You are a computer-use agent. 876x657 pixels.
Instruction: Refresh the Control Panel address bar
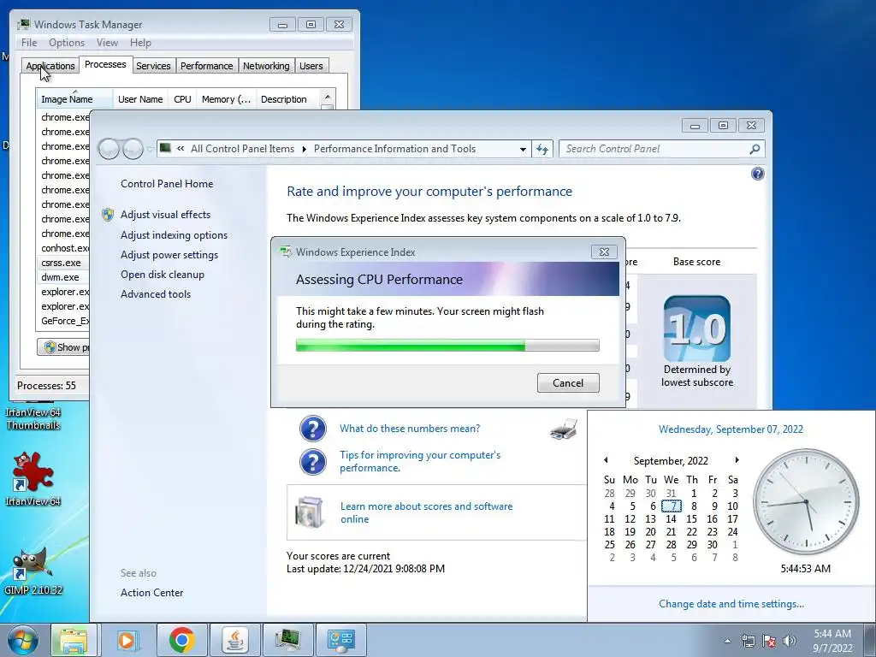542,149
